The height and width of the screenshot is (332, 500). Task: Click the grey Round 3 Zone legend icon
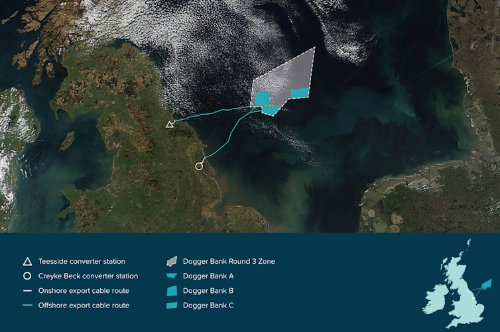click(172, 261)
